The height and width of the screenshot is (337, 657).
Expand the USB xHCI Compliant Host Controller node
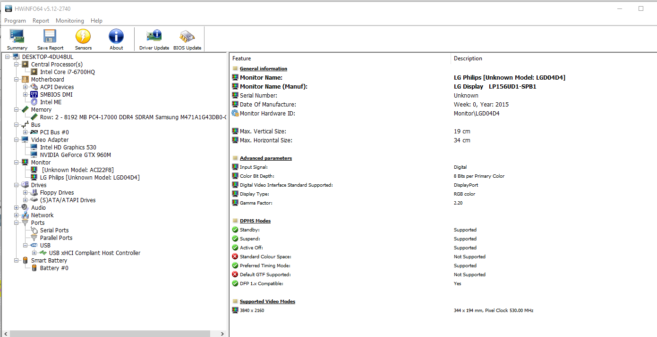[x=34, y=253]
